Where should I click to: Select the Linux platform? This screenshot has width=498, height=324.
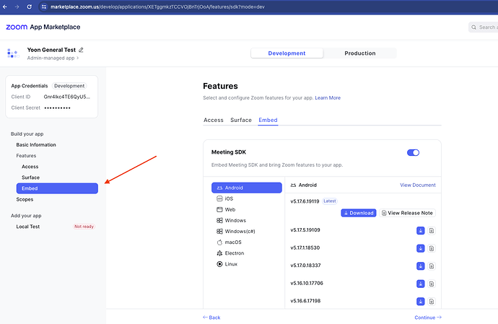pyautogui.click(x=246, y=264)
